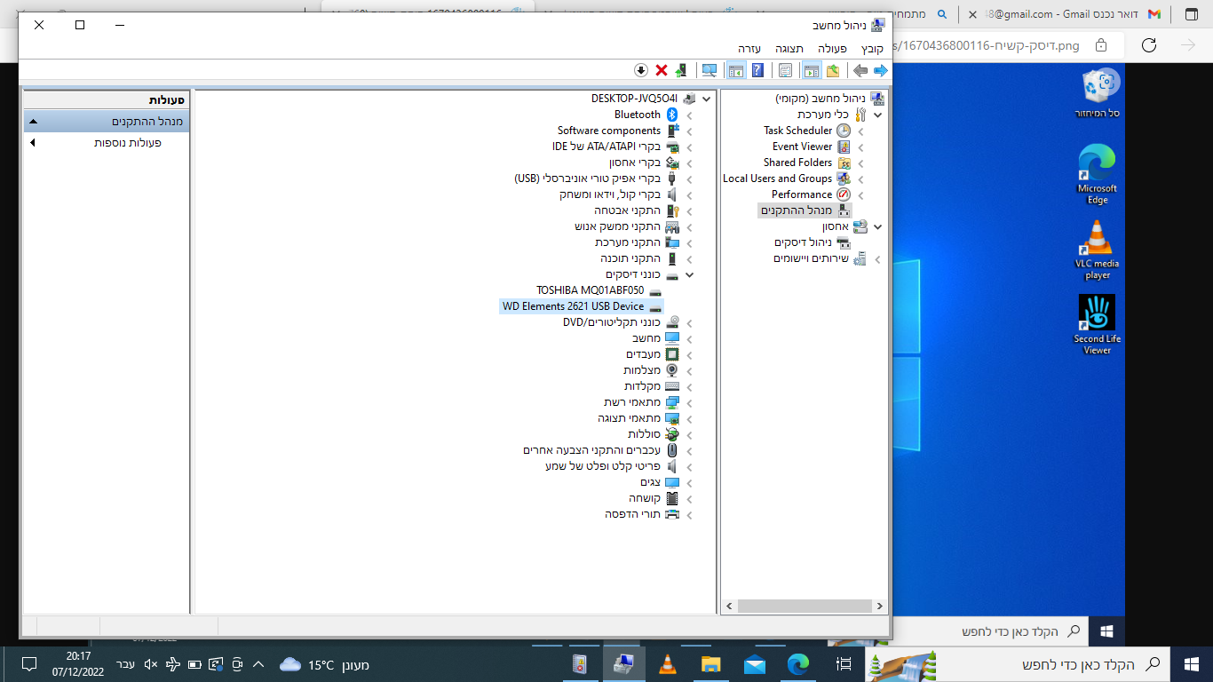Click the console tree scrollbar right arrow
Screen dimensions: 1213x682
(x=879, y=607)
